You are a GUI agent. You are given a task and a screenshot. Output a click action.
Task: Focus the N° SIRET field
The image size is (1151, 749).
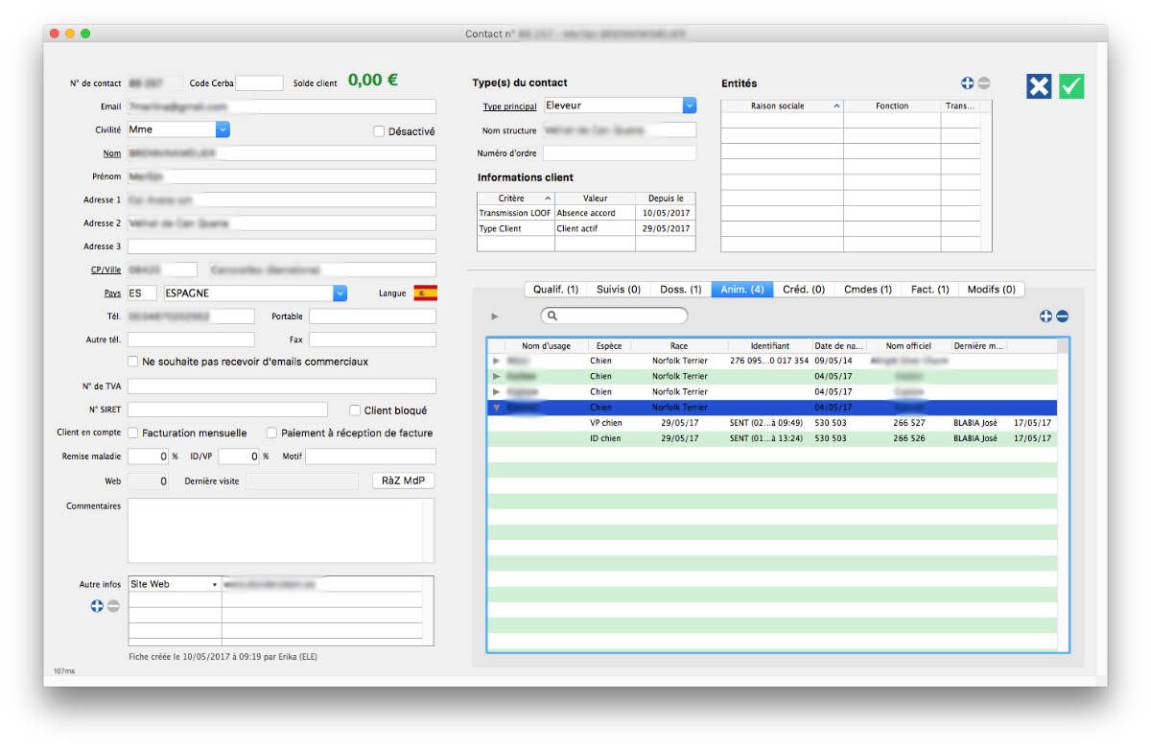[x=227, y=410]
